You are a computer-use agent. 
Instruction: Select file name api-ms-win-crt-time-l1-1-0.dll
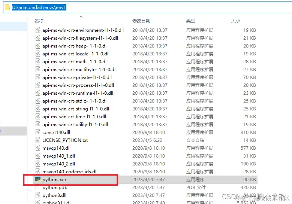[x=74, y=116]
